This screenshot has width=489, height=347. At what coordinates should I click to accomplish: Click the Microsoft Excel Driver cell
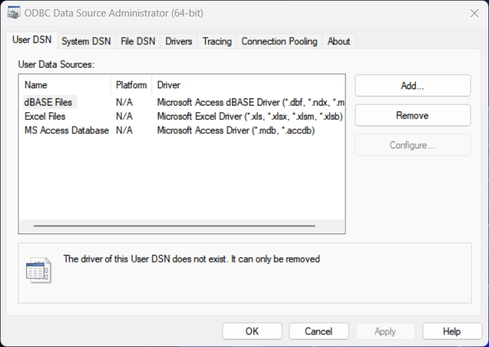tap(250, 116)
